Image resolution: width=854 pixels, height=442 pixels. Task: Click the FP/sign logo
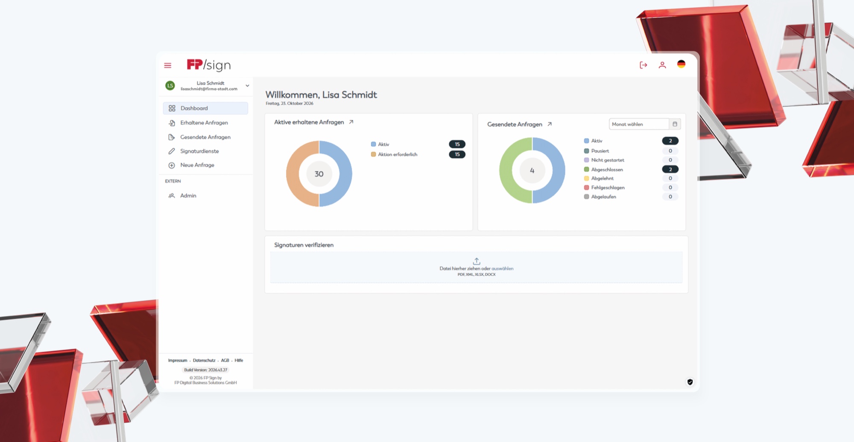pos(209,65)
